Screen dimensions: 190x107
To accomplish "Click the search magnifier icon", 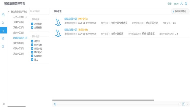I will pos(31,11).
